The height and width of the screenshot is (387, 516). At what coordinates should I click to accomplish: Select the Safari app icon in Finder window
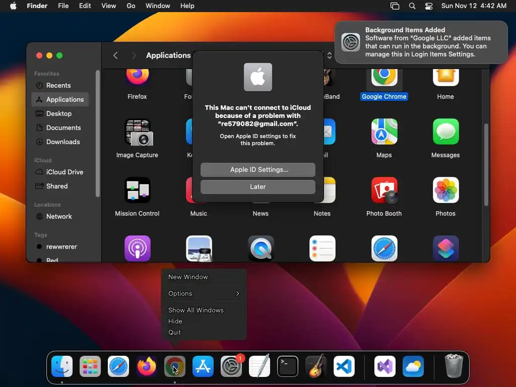pyautogui.click(x=384, y=248)
